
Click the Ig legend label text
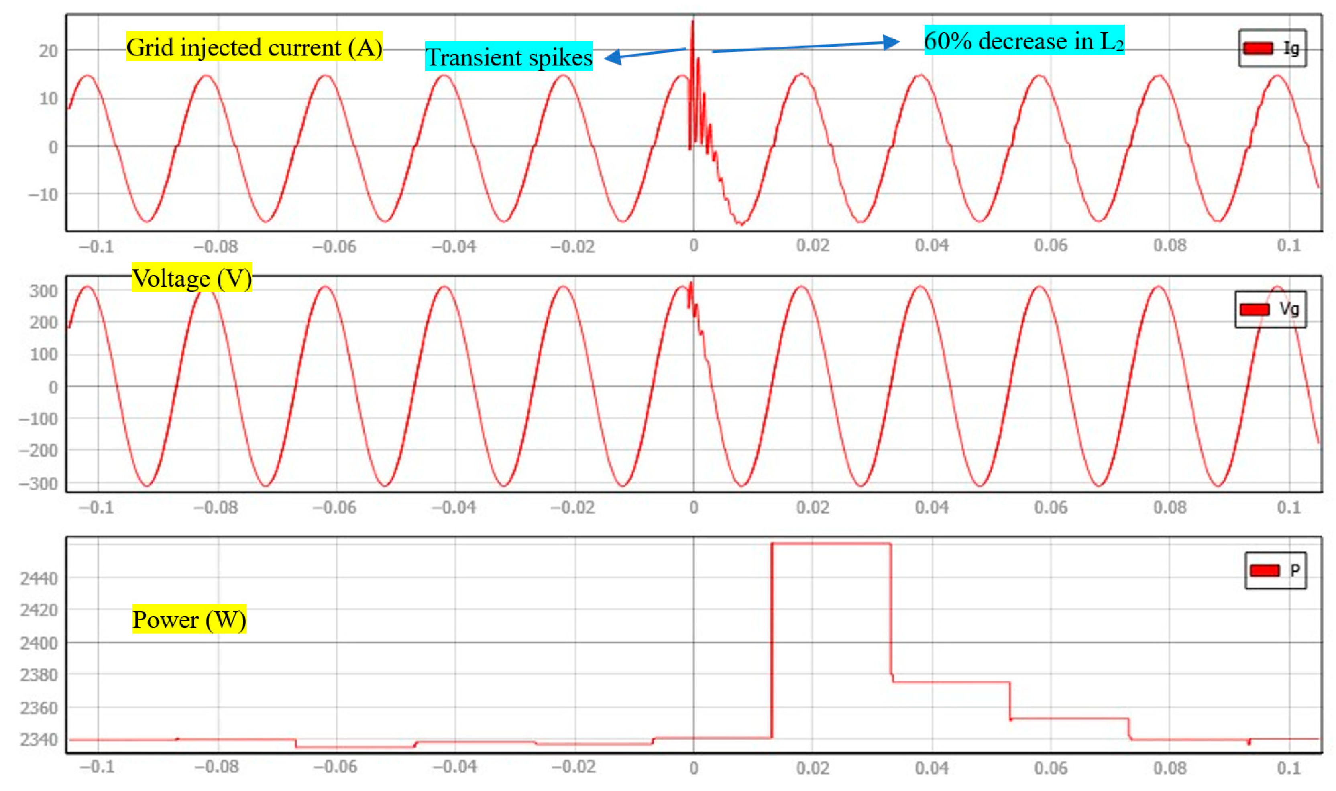[1290, 49]
